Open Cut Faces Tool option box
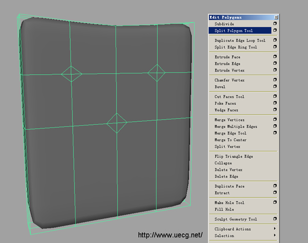Image resolution: width=308 pixels, height=243 pixels. click(275, 96)
